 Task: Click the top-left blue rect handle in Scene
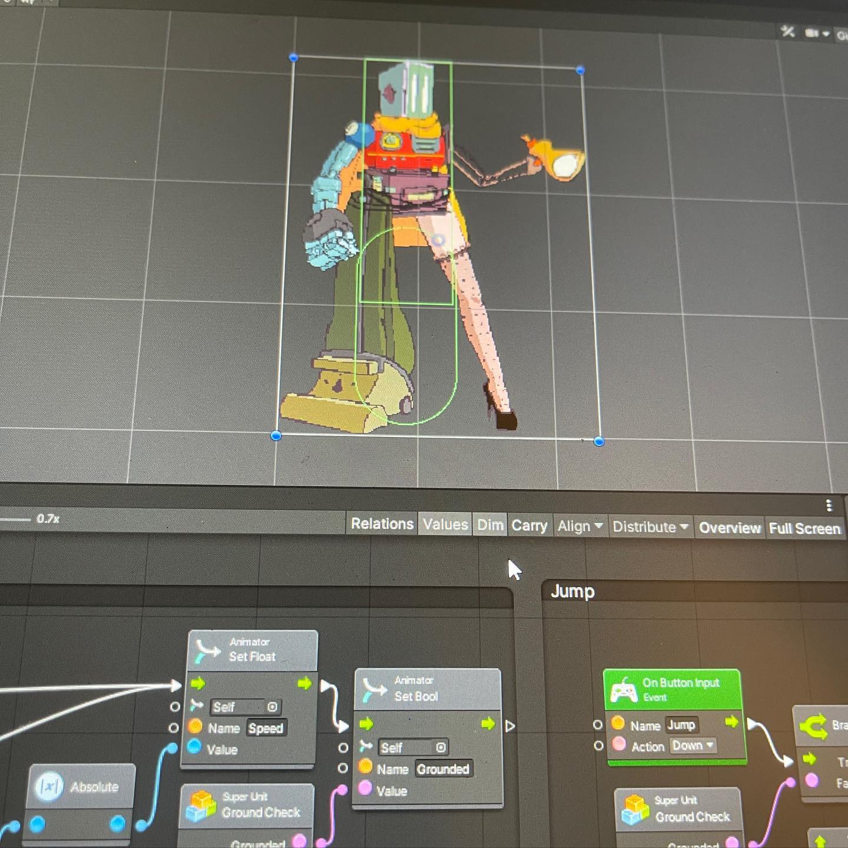294,57
